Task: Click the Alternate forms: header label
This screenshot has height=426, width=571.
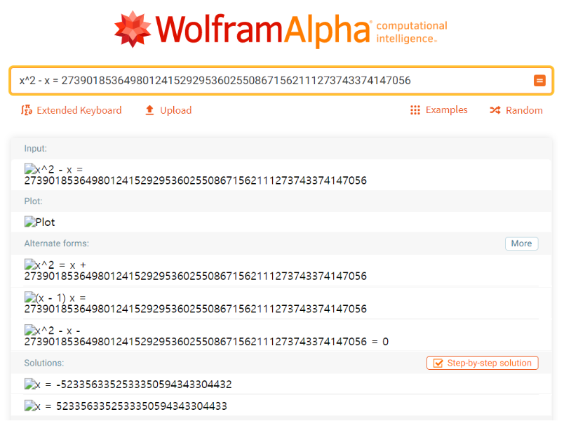Action: 56,244
